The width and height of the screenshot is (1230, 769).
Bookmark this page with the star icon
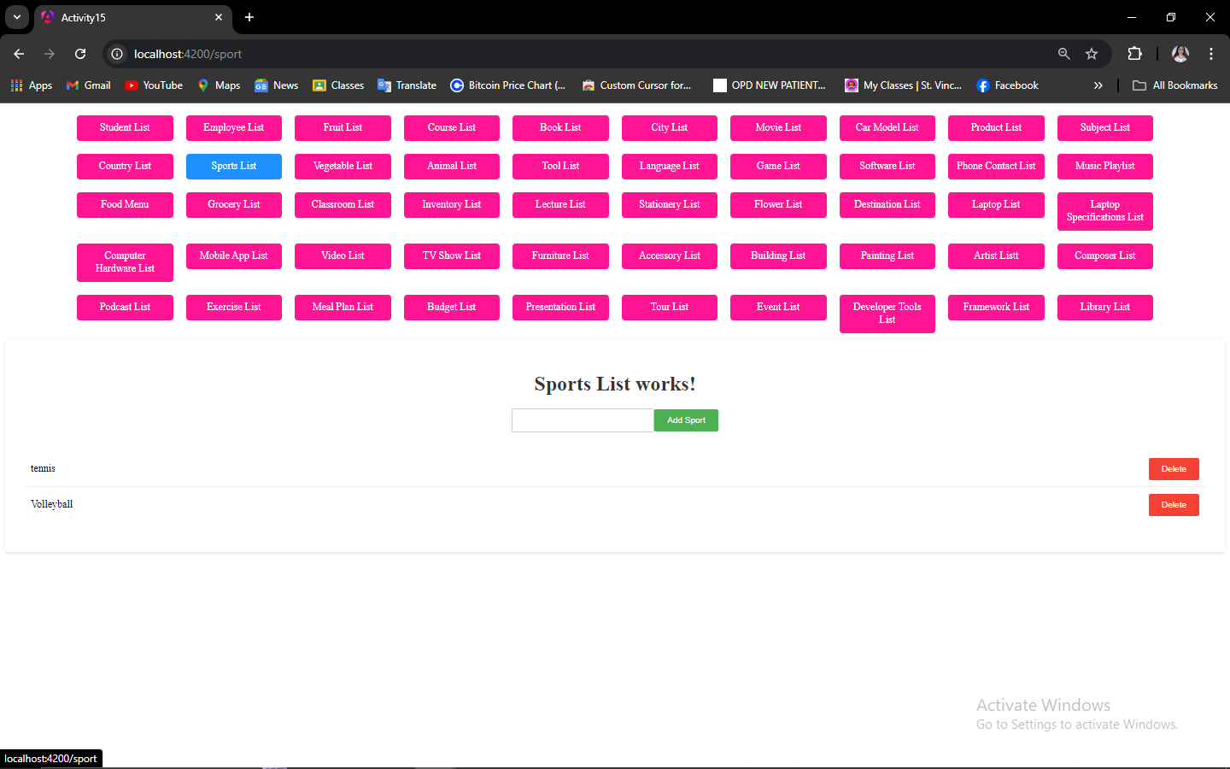click(x=1092, y=54)
